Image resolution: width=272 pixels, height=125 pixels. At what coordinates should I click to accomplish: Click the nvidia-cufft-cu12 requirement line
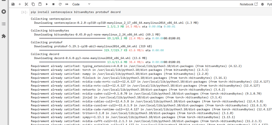coord(146,121)
